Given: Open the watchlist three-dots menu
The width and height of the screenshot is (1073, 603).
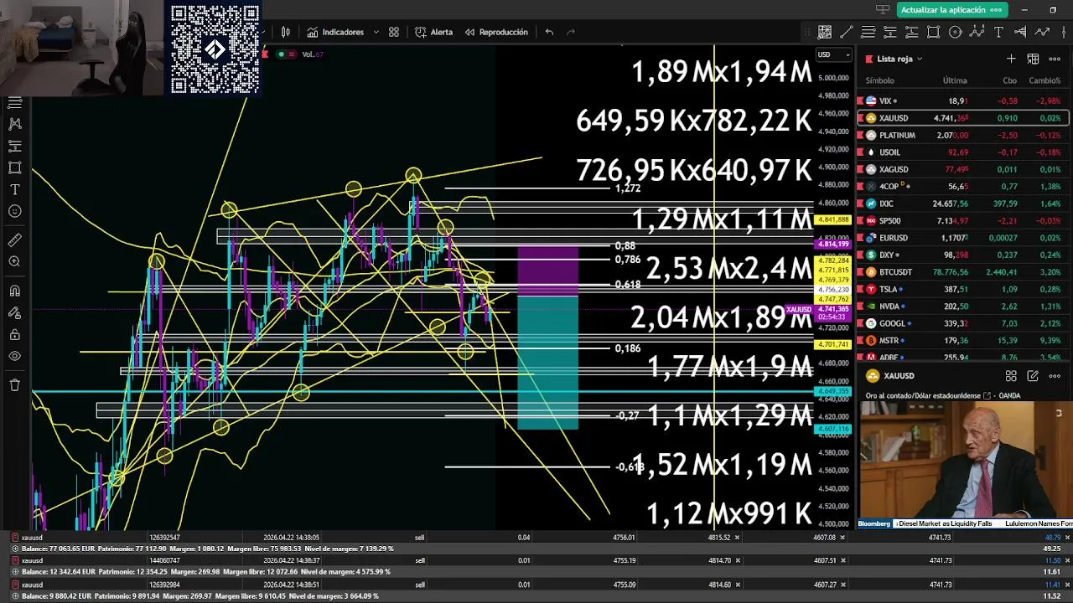Looking at the screenshot, I should tap(1055, 59).
